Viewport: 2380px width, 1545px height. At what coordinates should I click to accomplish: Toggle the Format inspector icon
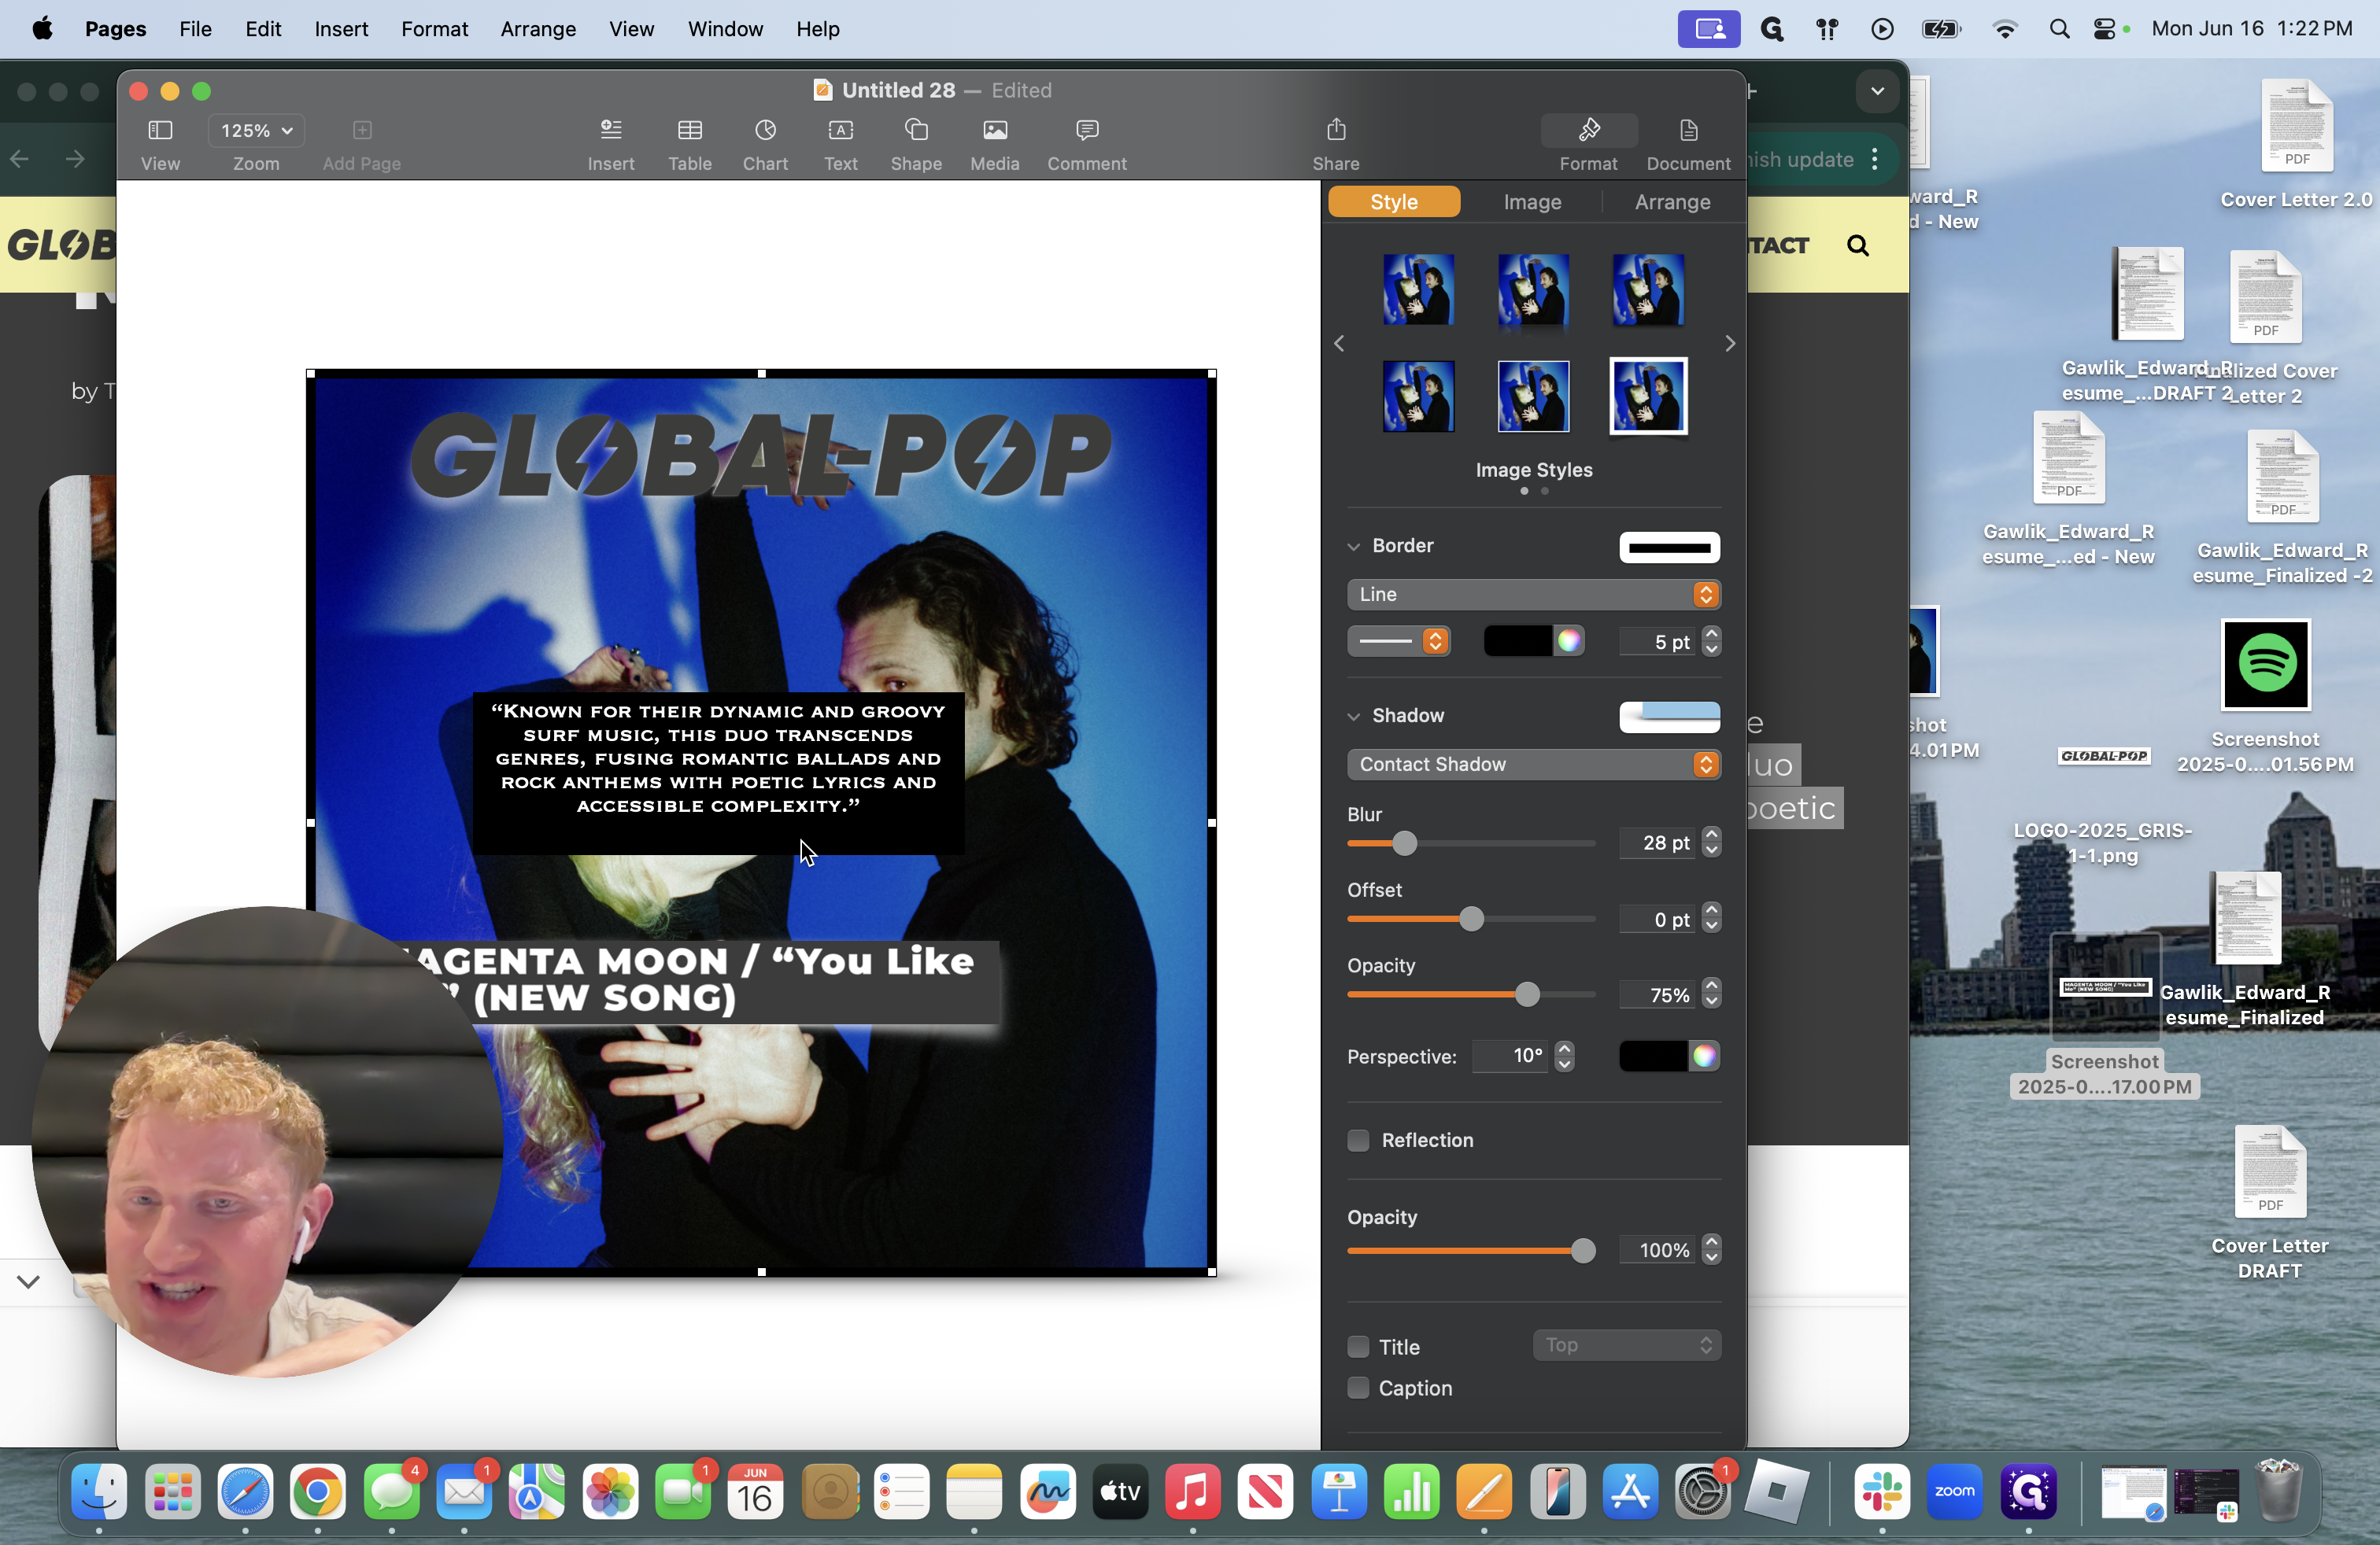[x=1588, y=131]
